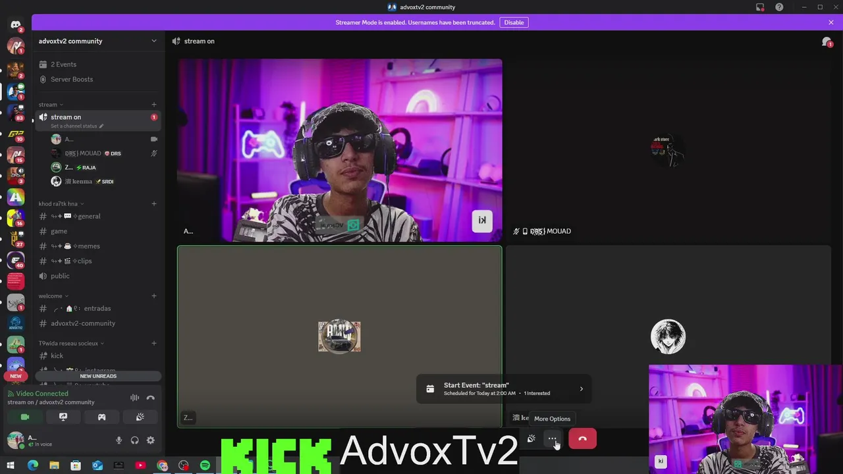This screenshot has height=474, width=843.
Task: Share your screen from the voice panel
Action: pos(63,417)
